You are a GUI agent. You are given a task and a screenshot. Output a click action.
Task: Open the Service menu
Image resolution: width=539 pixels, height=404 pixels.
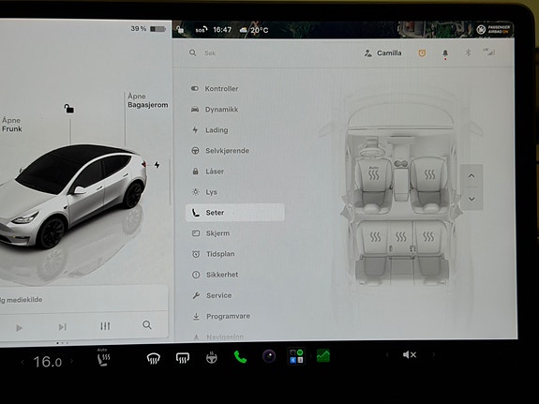(x=212, y=295)
